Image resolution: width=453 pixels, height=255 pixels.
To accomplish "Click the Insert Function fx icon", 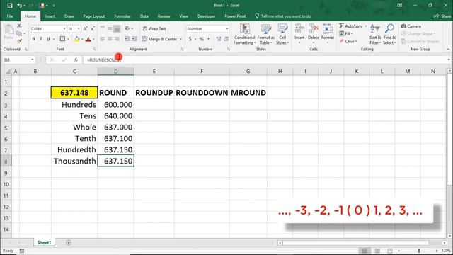I will [76, 59].
